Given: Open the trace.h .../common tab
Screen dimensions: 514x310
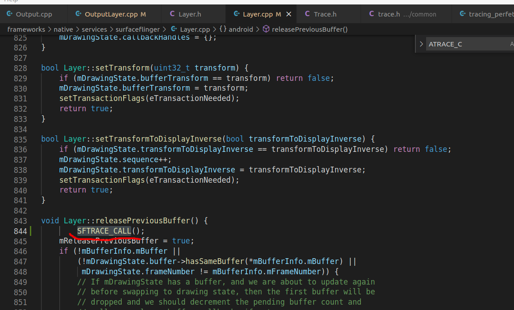Looking at the screenshot, I should [x=406, y=14].
